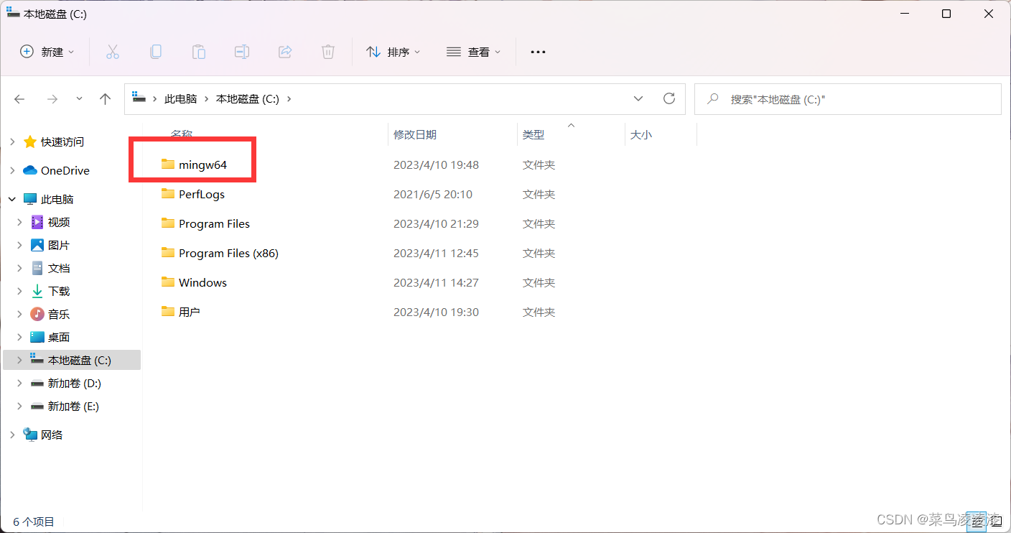Click the Share icon in toolbar
The width and height of the screenshot is (1011, 533).
click(x=285, y=52)
